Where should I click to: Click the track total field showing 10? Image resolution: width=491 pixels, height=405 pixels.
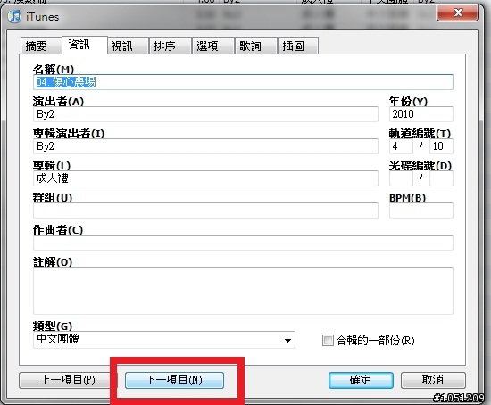pyautogui.click(x=441, y=146)
